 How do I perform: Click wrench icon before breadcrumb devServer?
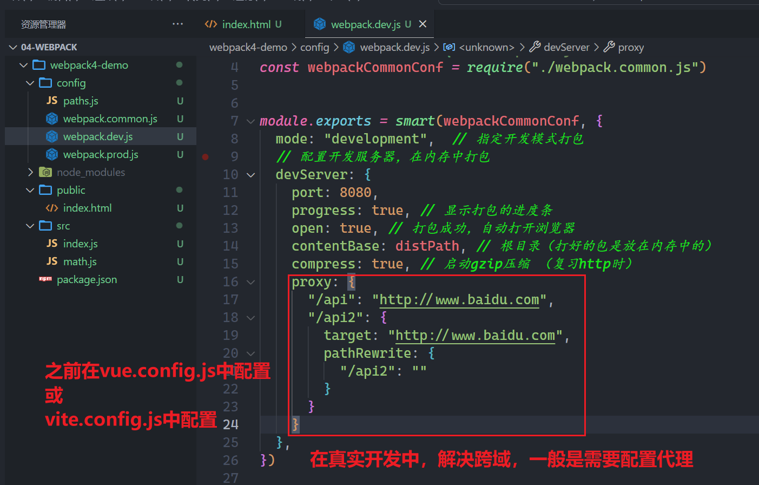535,47
